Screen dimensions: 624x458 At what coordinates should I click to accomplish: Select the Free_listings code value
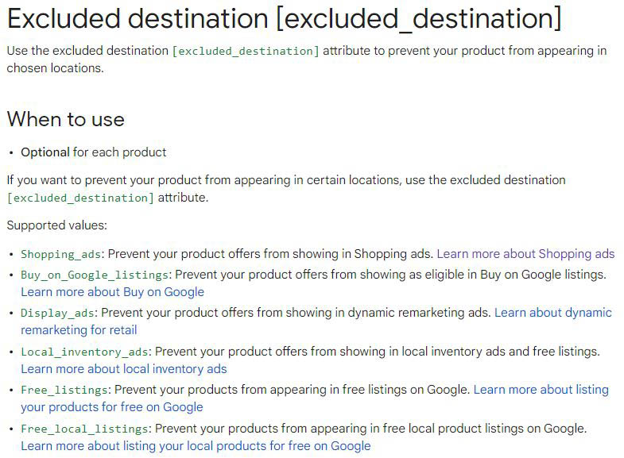pos(64,390)
